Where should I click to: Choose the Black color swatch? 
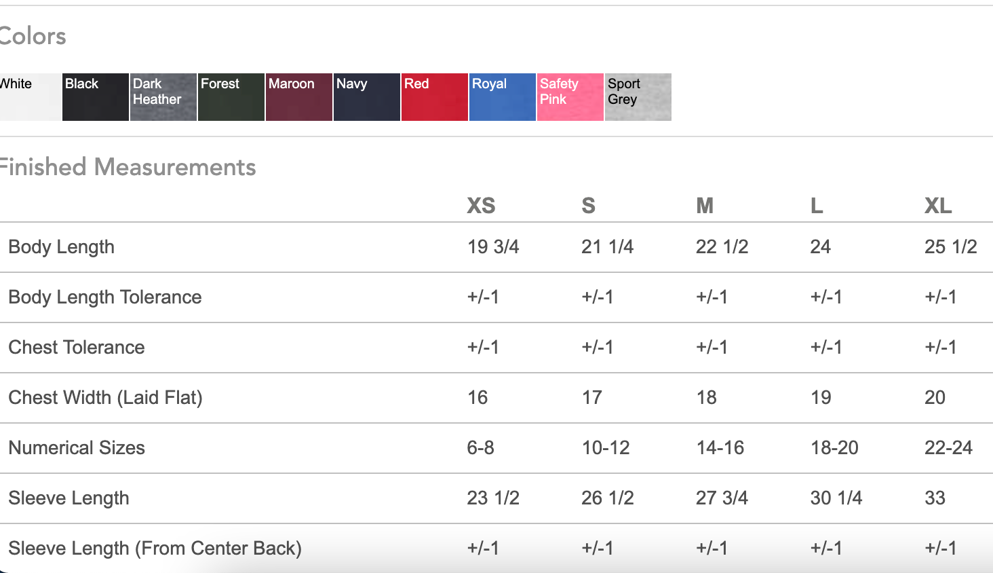96,97
